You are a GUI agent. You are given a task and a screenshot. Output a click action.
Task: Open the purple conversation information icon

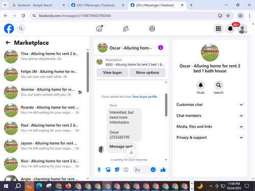click(x=161, y=47)
